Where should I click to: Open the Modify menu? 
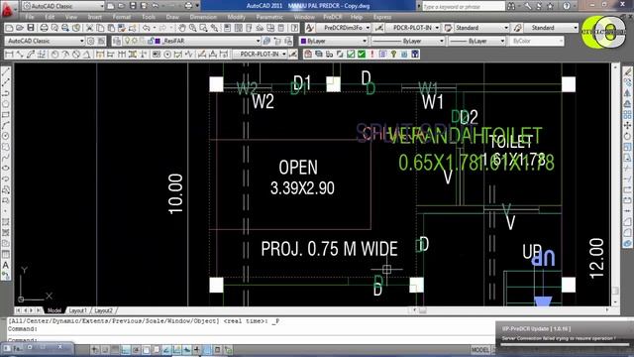tap(236, 17)
